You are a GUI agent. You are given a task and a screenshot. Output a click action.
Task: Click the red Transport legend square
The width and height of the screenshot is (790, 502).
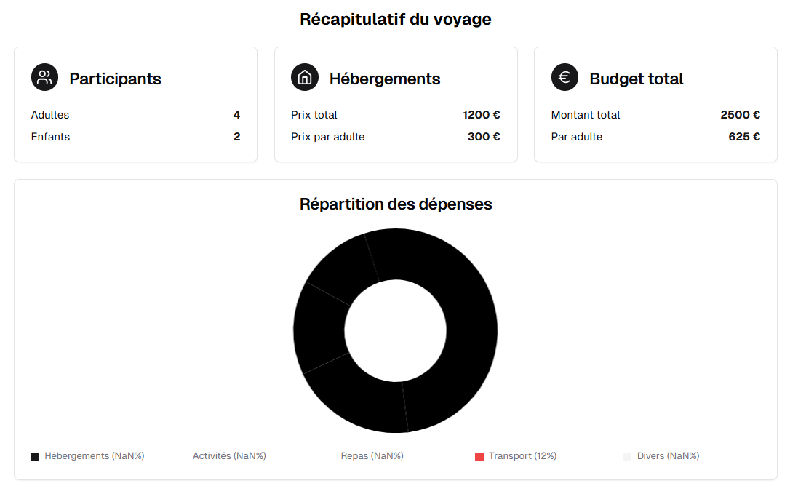pyautogui.click(x=479, y=455)
